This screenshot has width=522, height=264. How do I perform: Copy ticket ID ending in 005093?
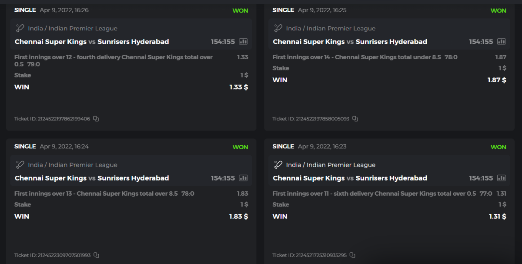(x=355, y=119)
